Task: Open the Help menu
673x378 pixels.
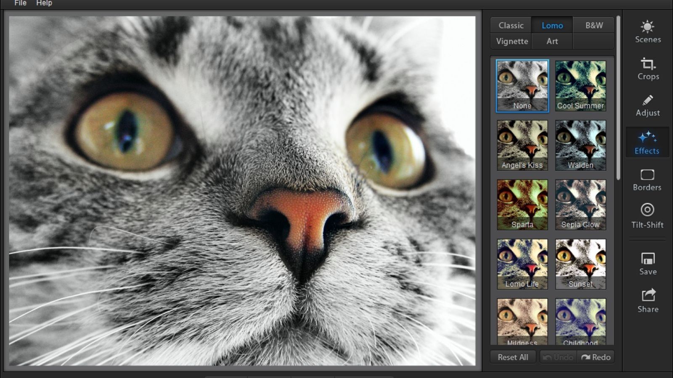Action: (44, 3)
